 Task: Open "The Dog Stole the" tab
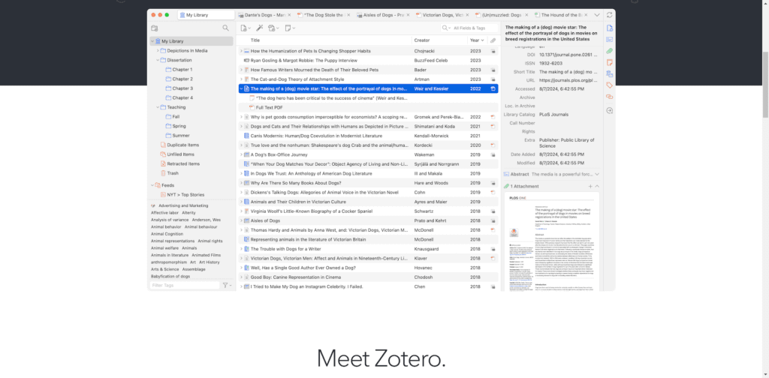324,15
